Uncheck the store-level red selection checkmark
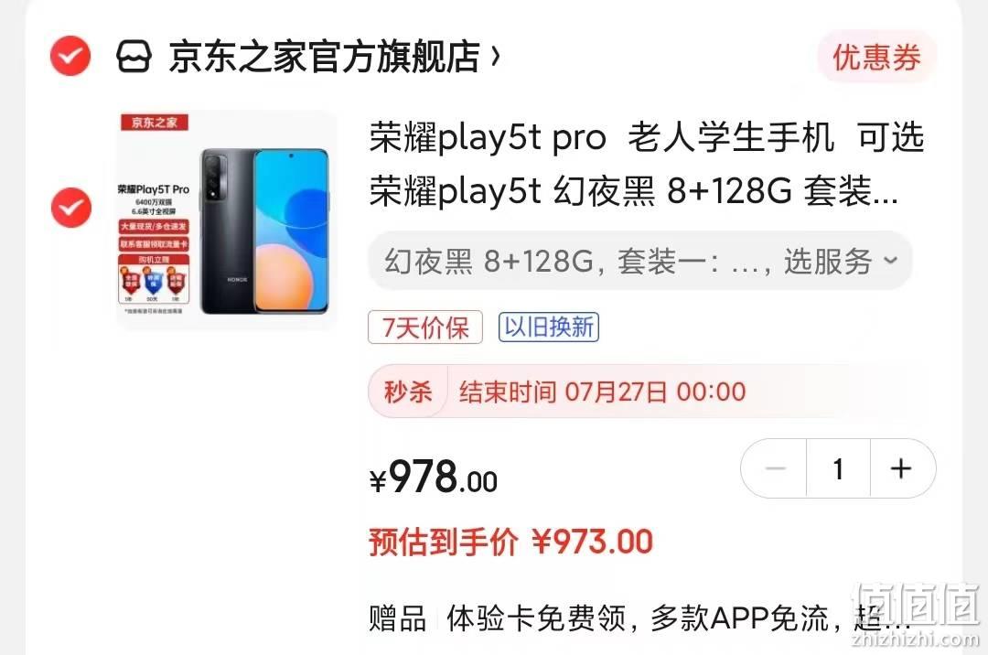Viewport: 988px width, 655px height. pos(70,56)
